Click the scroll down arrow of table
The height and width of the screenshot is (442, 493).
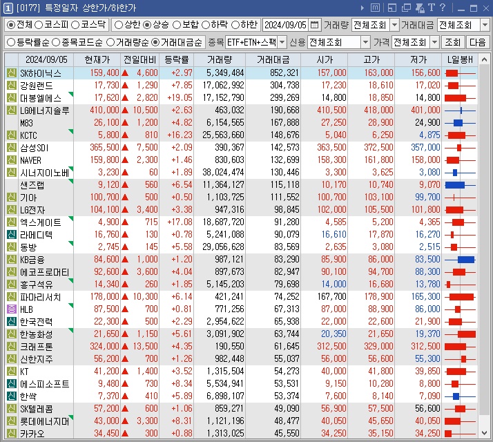coord(484,433)
